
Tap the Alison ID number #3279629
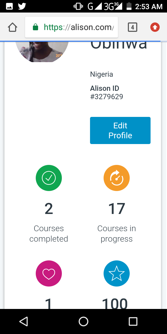point(106,97)
